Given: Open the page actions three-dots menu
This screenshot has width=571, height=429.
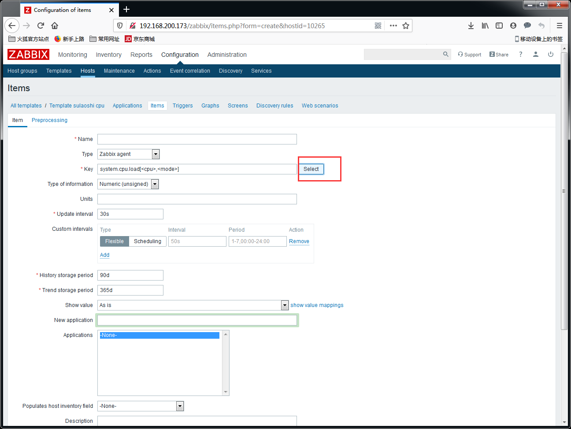Looking at the screenshot, I should 393,26.
